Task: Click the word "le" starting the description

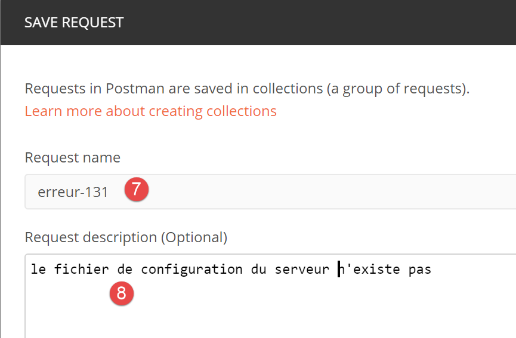Action: coord(38,270)
